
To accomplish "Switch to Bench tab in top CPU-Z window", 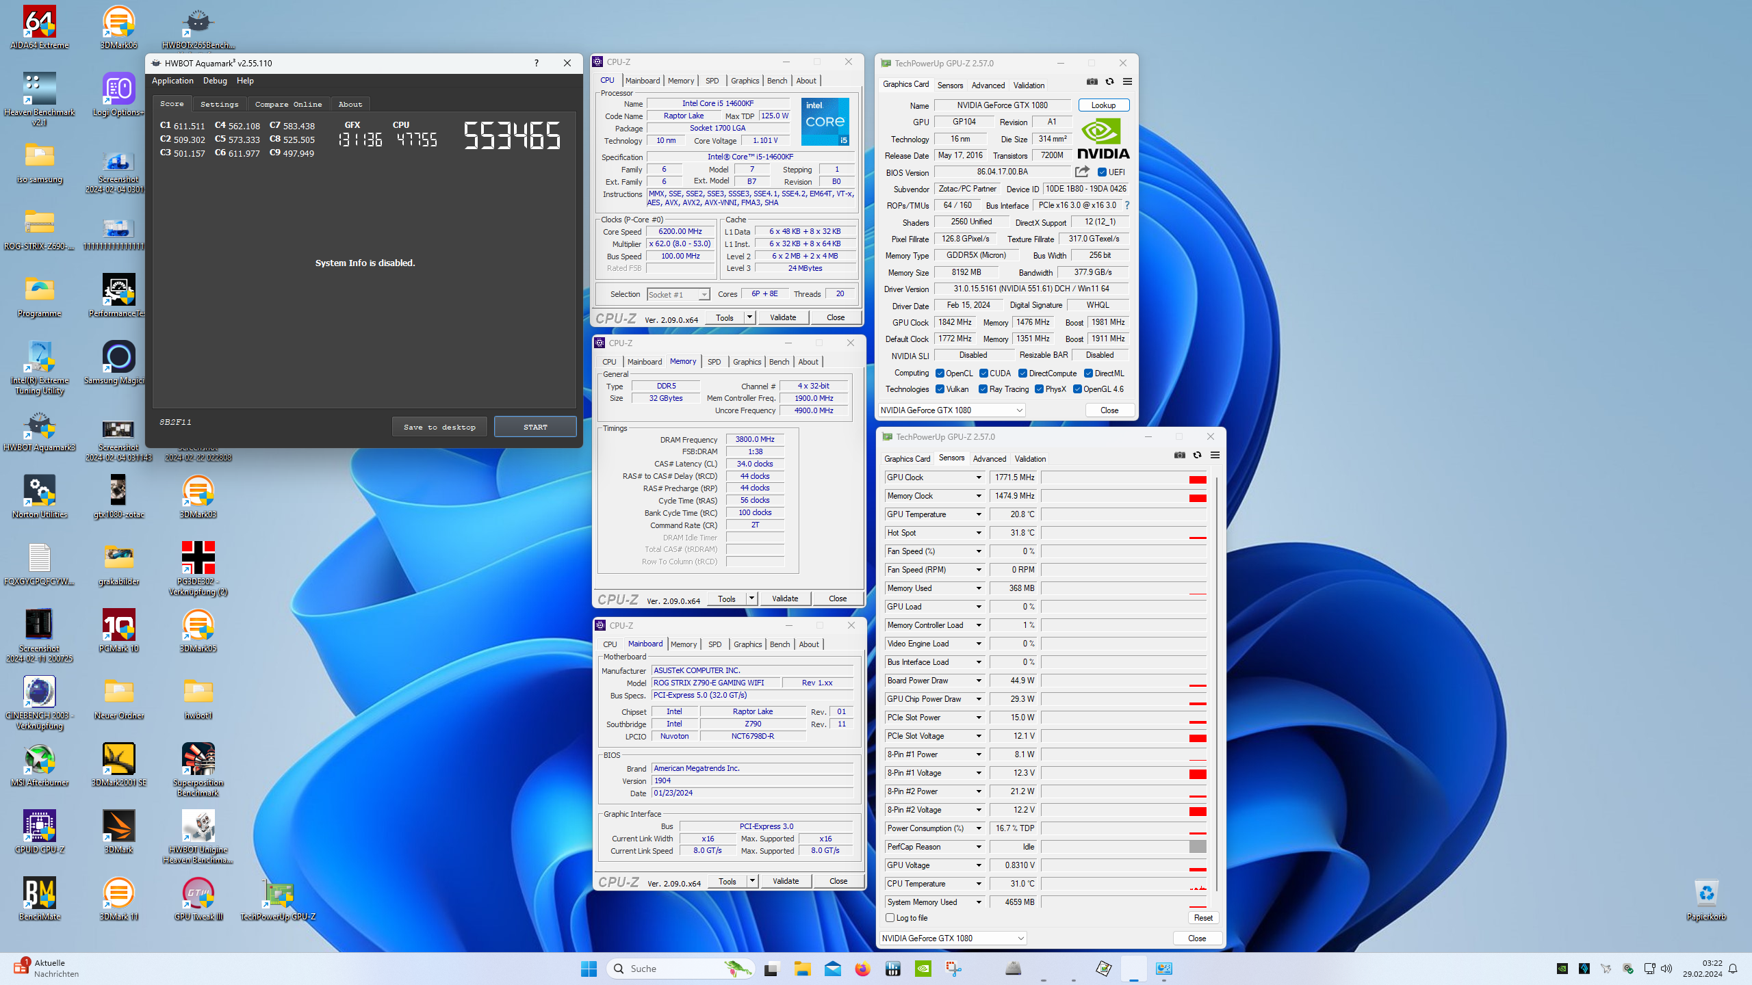I will click(x=777, y=81).
